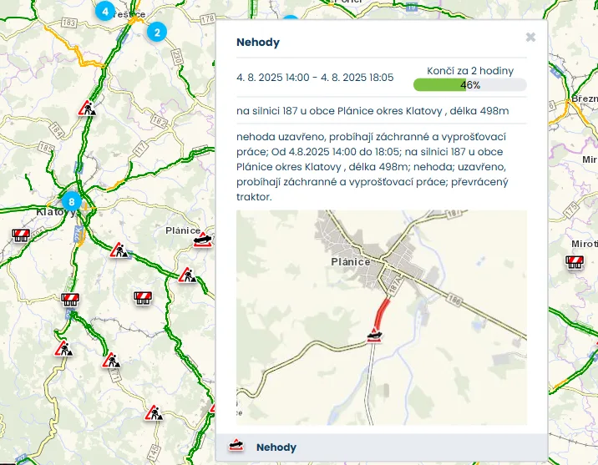Click the roadworks sign on road north of Klatovy
This screenshot has width=598, height=465.
88,109
